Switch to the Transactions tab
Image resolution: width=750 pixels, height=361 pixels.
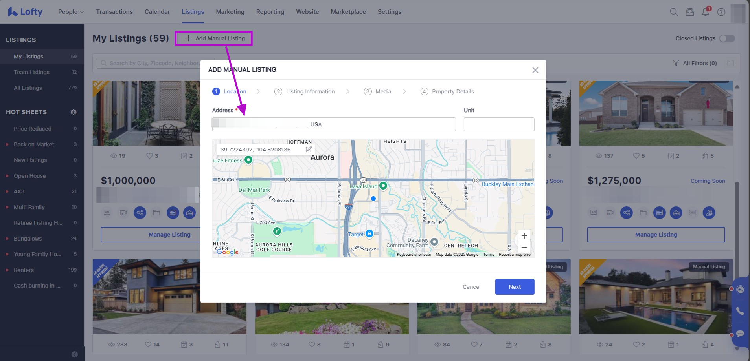click(114, 12)
